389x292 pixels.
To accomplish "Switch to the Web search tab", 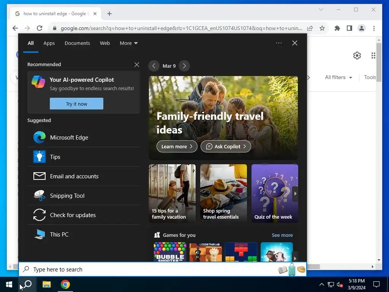I will click(x=105, y=43).
